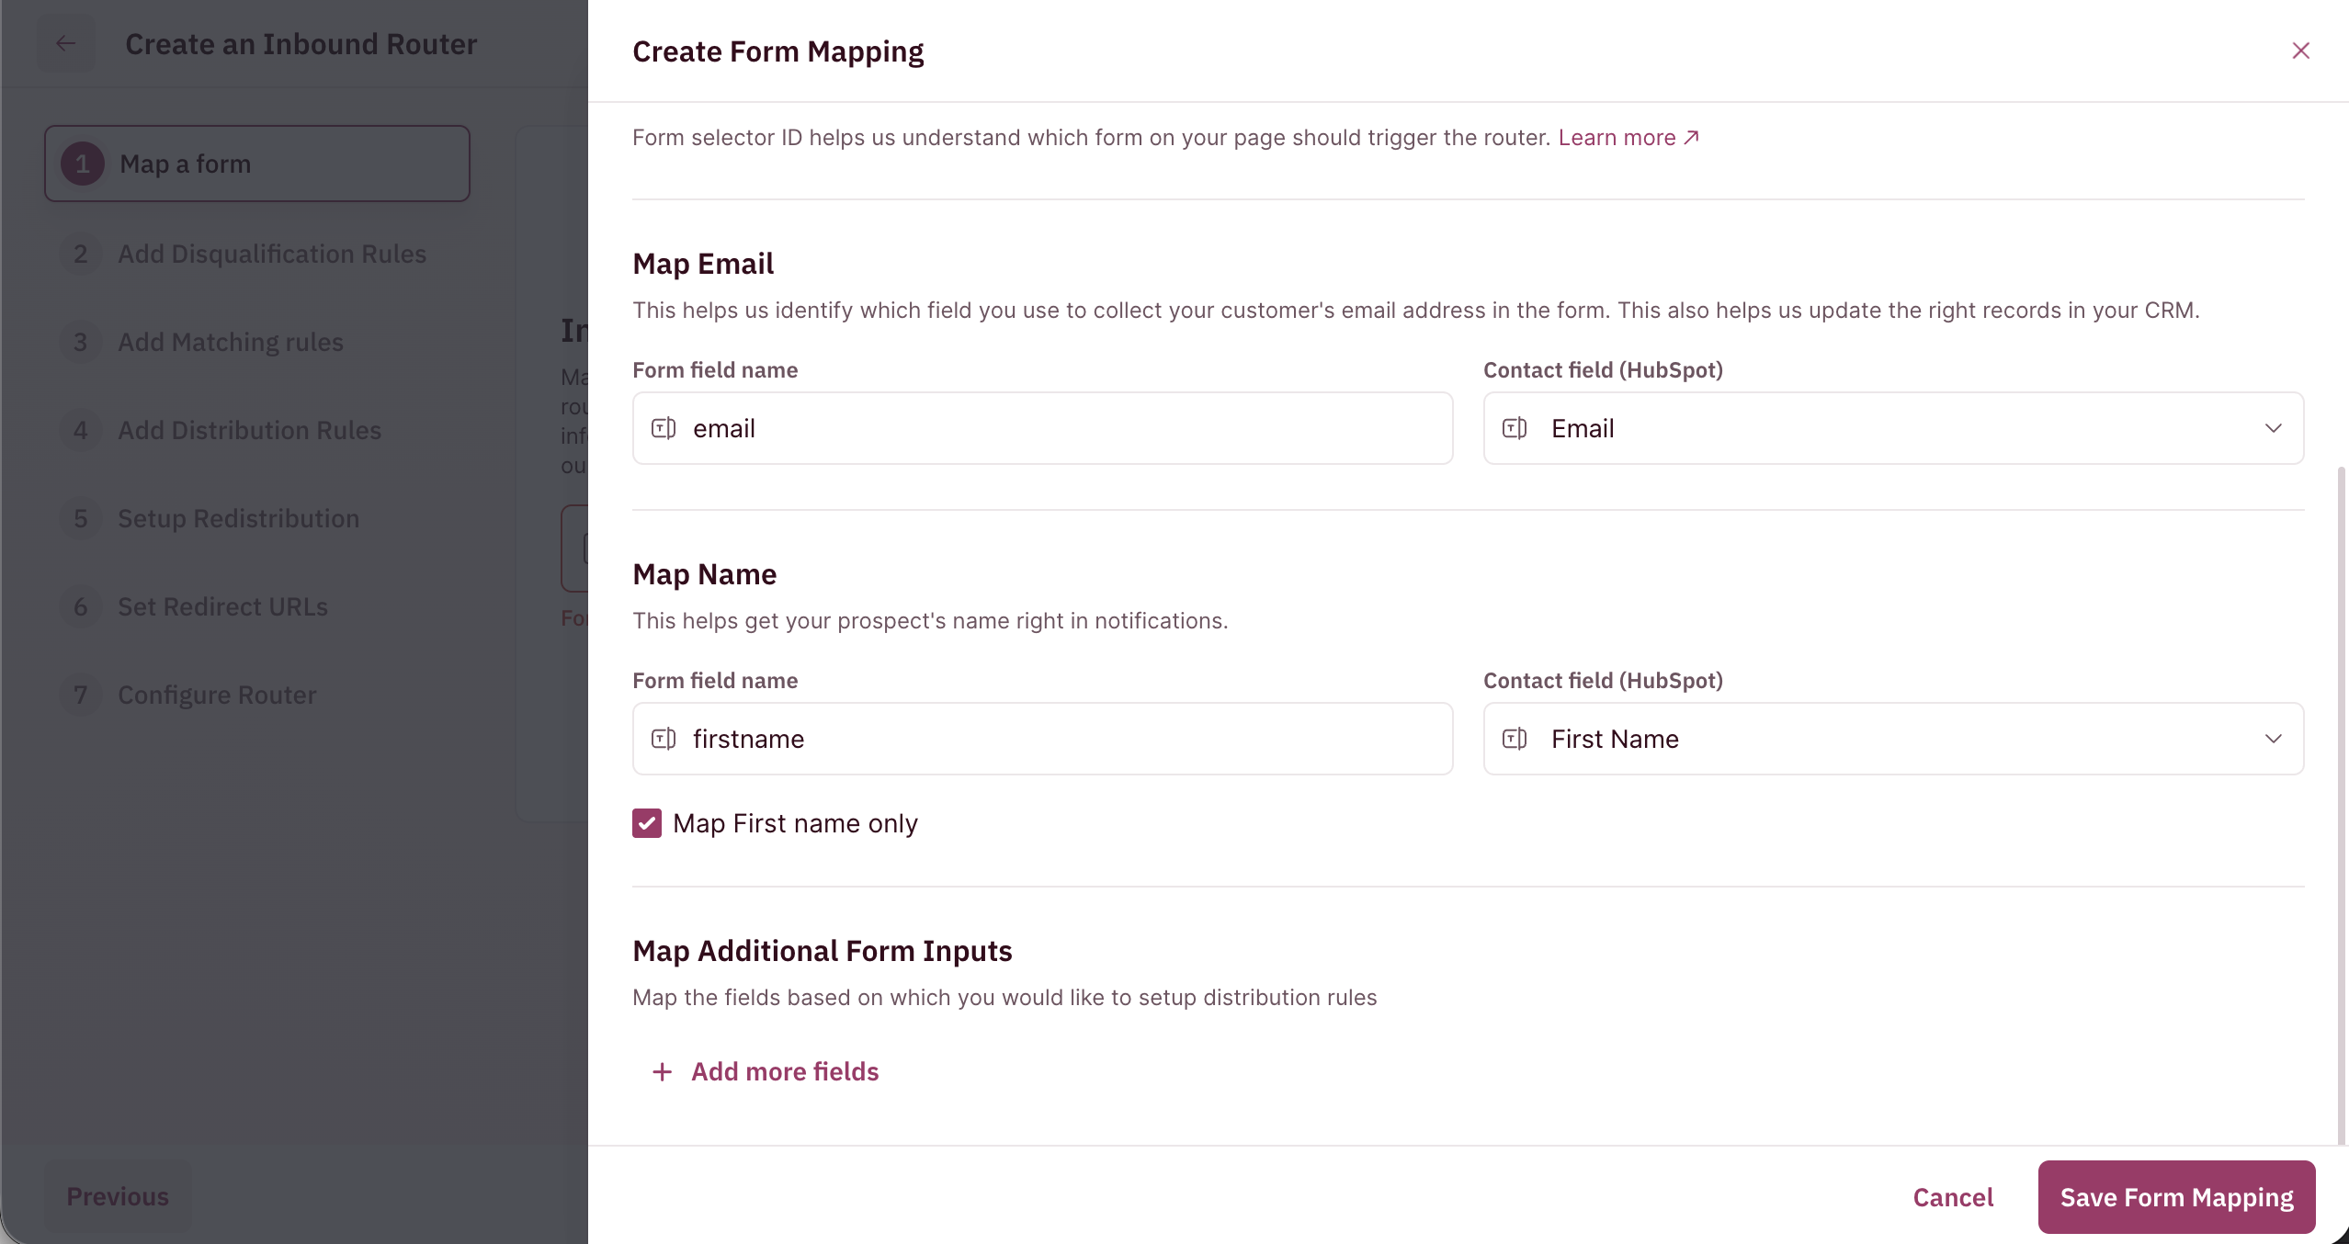2349x1244 pixels.
Task: Focus the email form field name input
Action: point(1042,428)
